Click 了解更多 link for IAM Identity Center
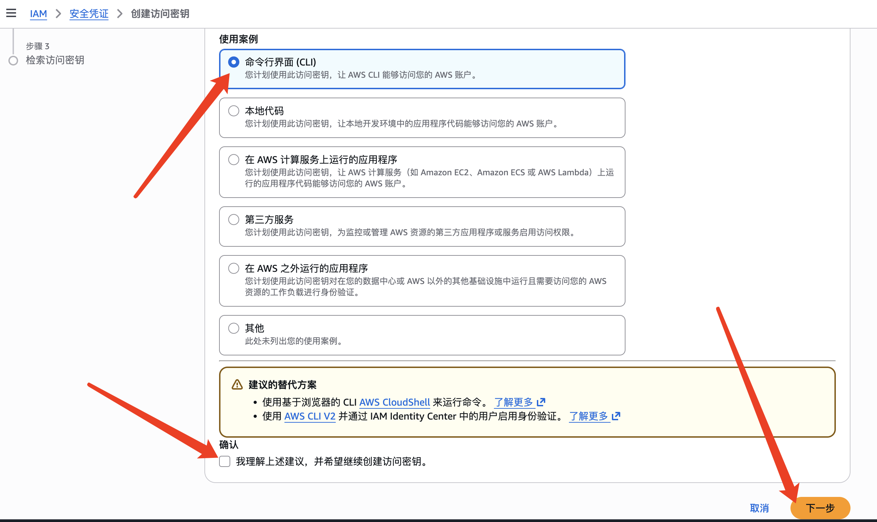 coord(589,416)
